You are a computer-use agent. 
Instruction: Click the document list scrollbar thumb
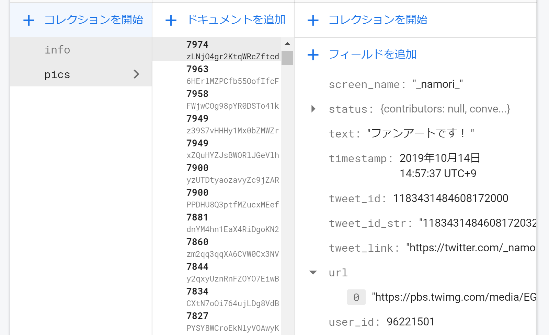tap(287, 58)
